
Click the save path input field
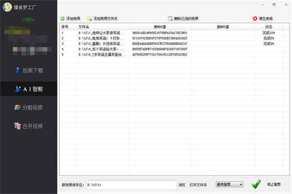click(131, 185)
